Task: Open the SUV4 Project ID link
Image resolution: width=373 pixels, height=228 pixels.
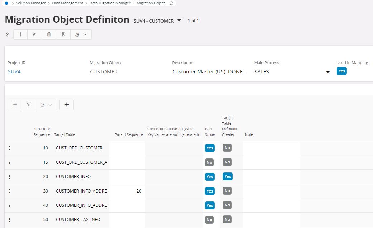Action: (14, 72)
